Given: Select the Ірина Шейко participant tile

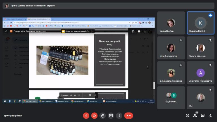Looking at the screenshot, I should [x=171, y=23].
